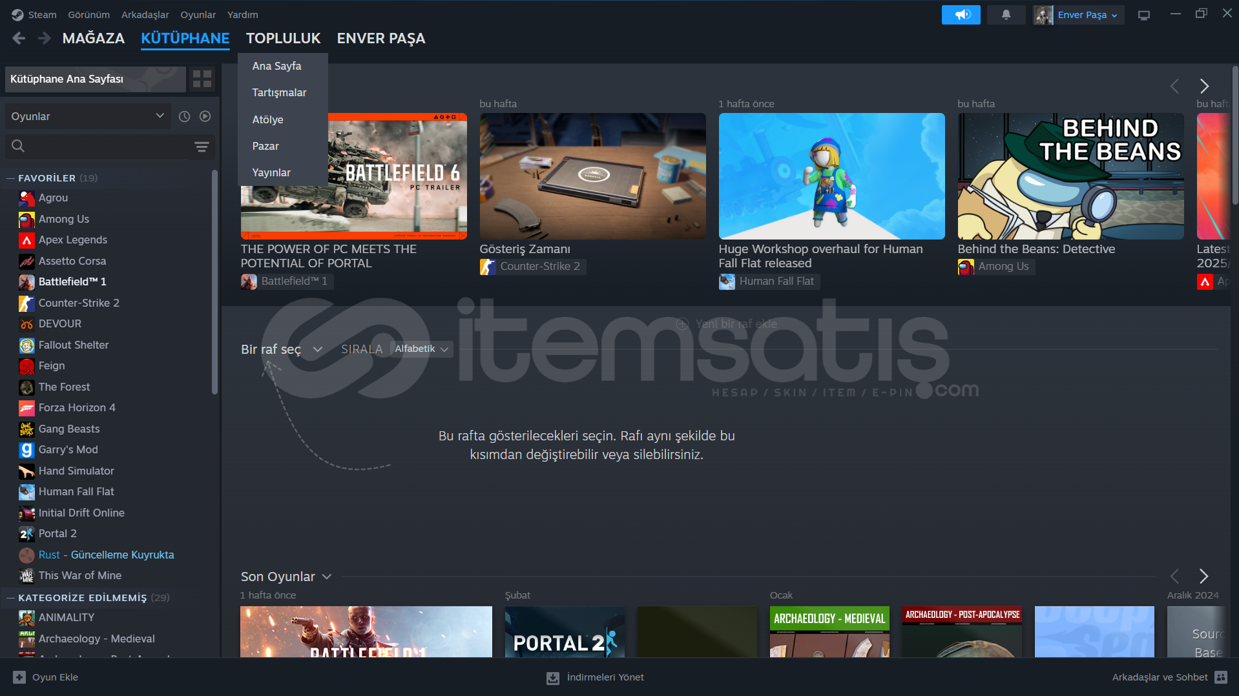Open announcements via the blue megaphone icon
This screenshot has height=696, width=1239.
[961, 15]
